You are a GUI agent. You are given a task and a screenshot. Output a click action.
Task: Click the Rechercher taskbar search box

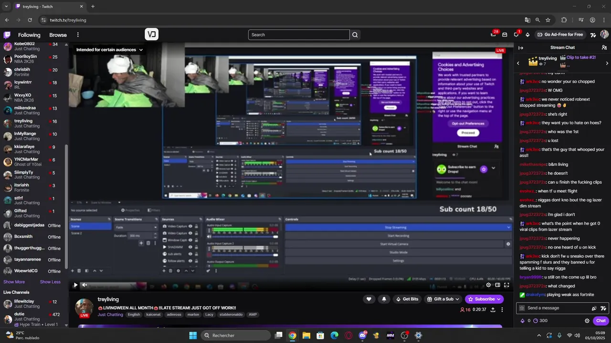236,335
